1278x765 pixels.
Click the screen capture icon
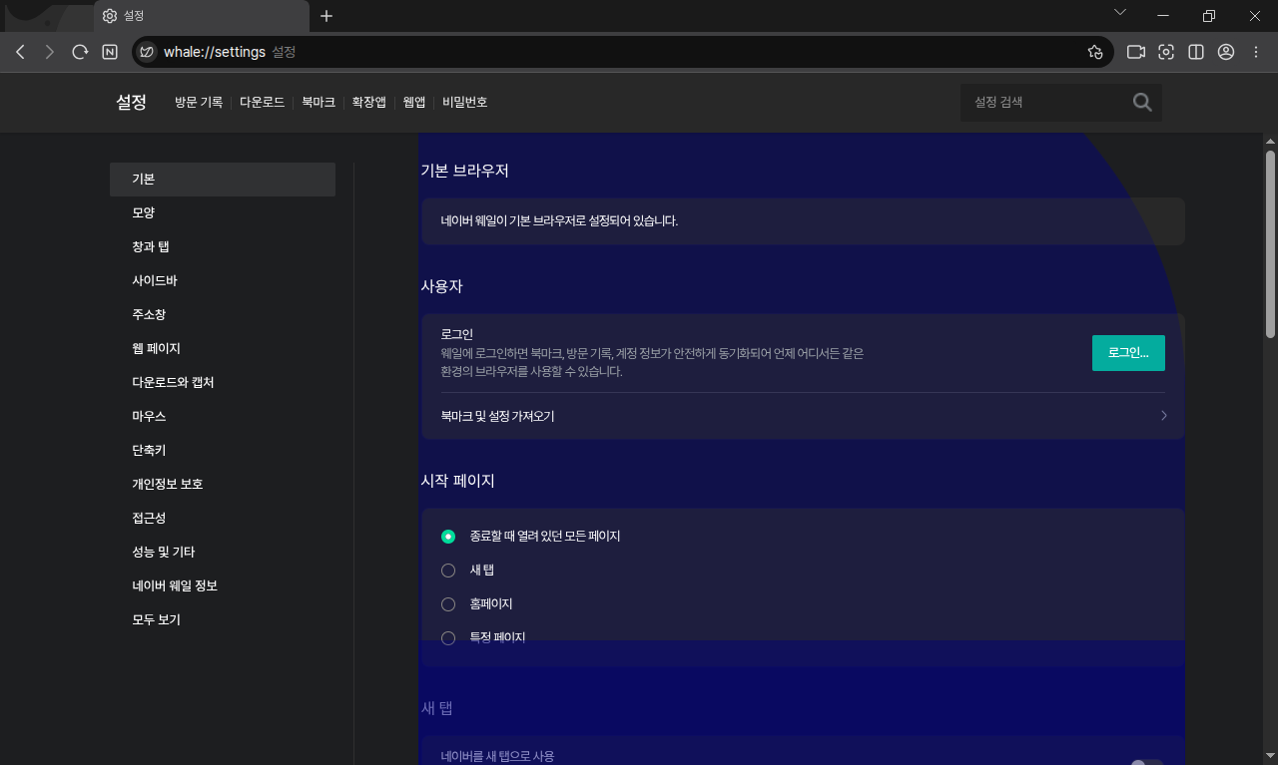(1166, 52)
